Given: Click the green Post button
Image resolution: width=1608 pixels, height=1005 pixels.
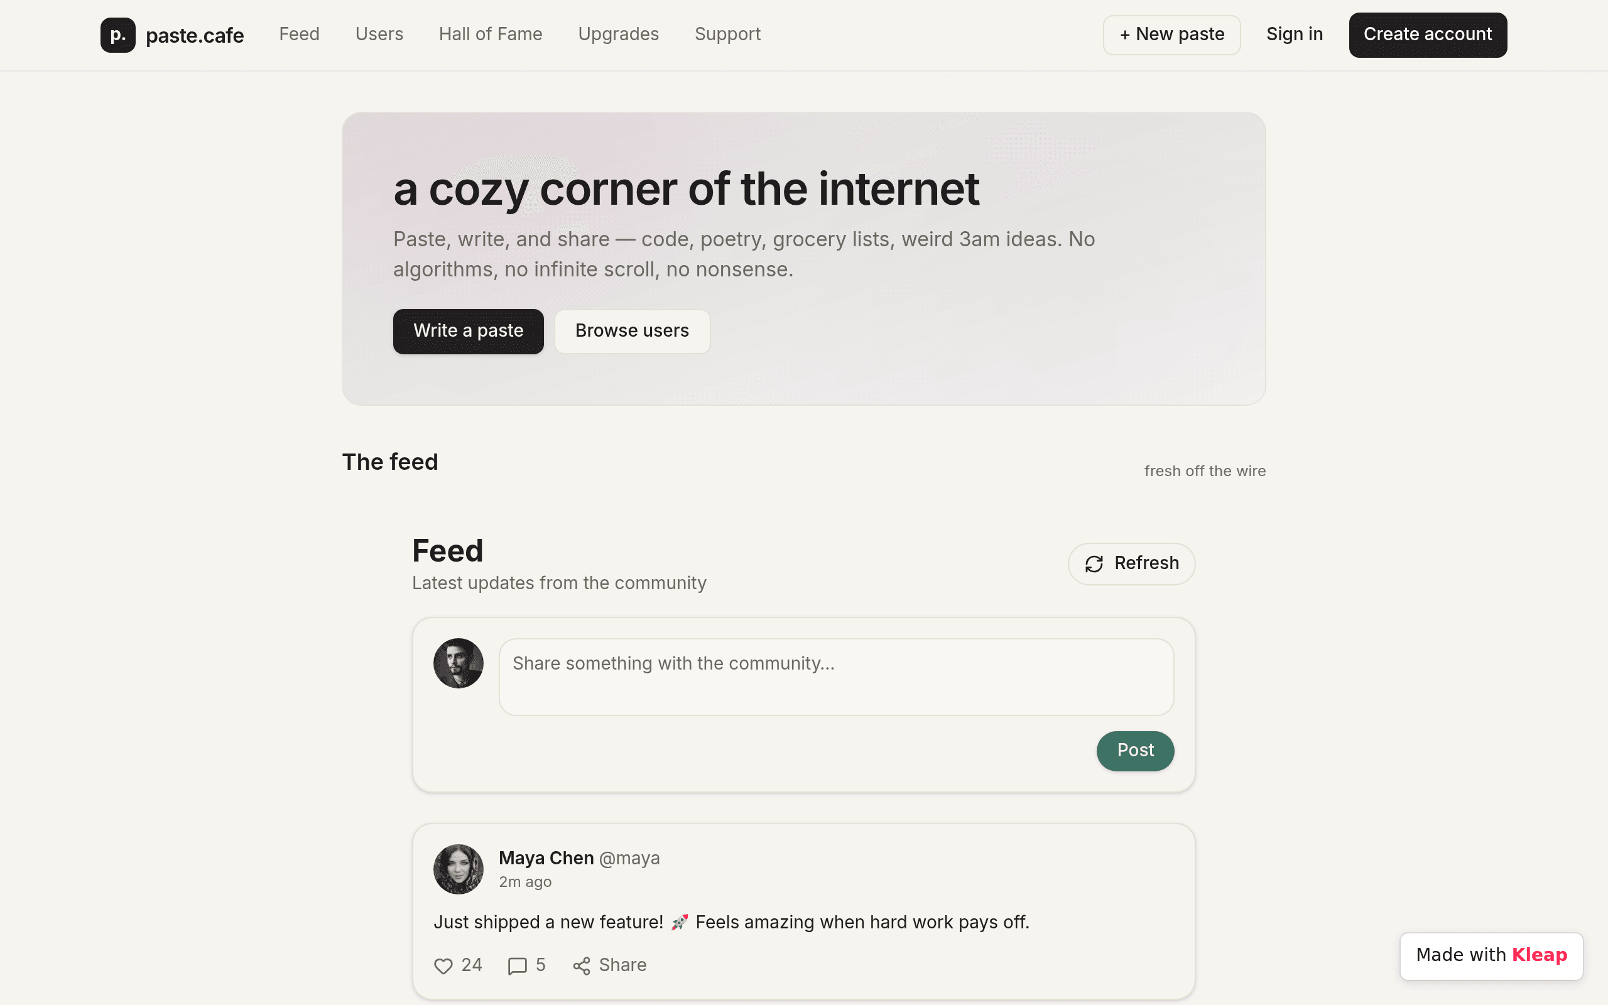Looking at the screenshot, I should pyautogui.click(x=1135, y=751).
